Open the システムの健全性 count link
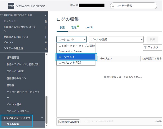 click(46, 48)
